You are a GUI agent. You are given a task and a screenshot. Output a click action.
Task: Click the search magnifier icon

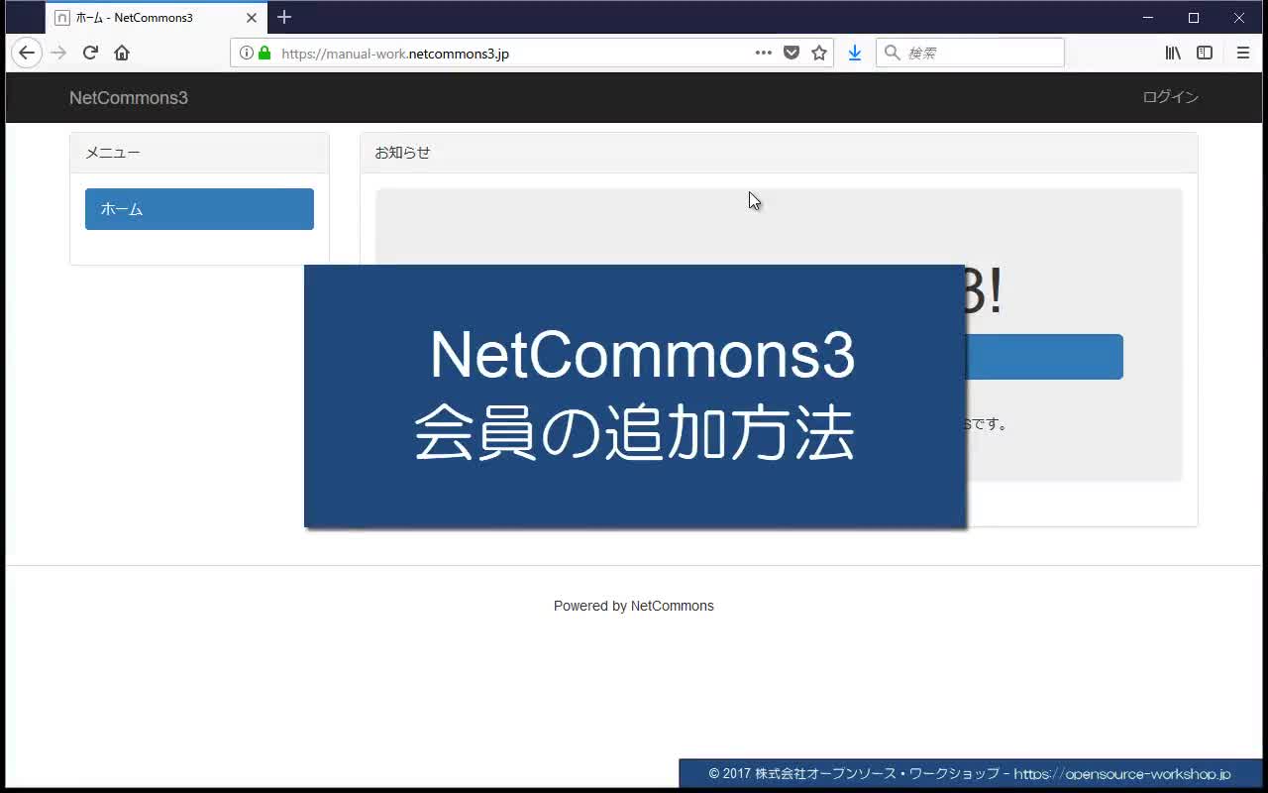pyautogui.click(x=893, y=53)
